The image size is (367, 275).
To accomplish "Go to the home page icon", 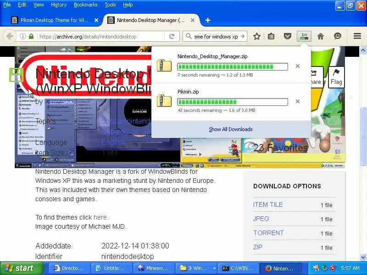I will (320, 36).
